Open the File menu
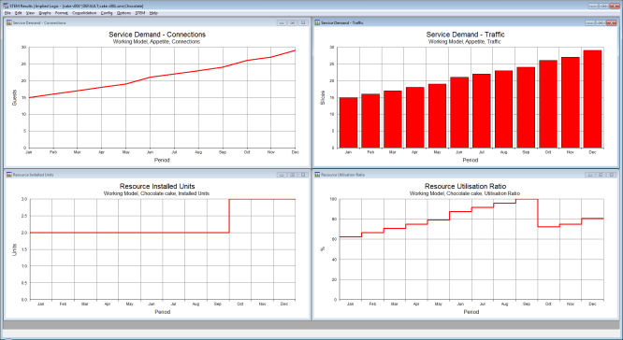 pos(7,13)
